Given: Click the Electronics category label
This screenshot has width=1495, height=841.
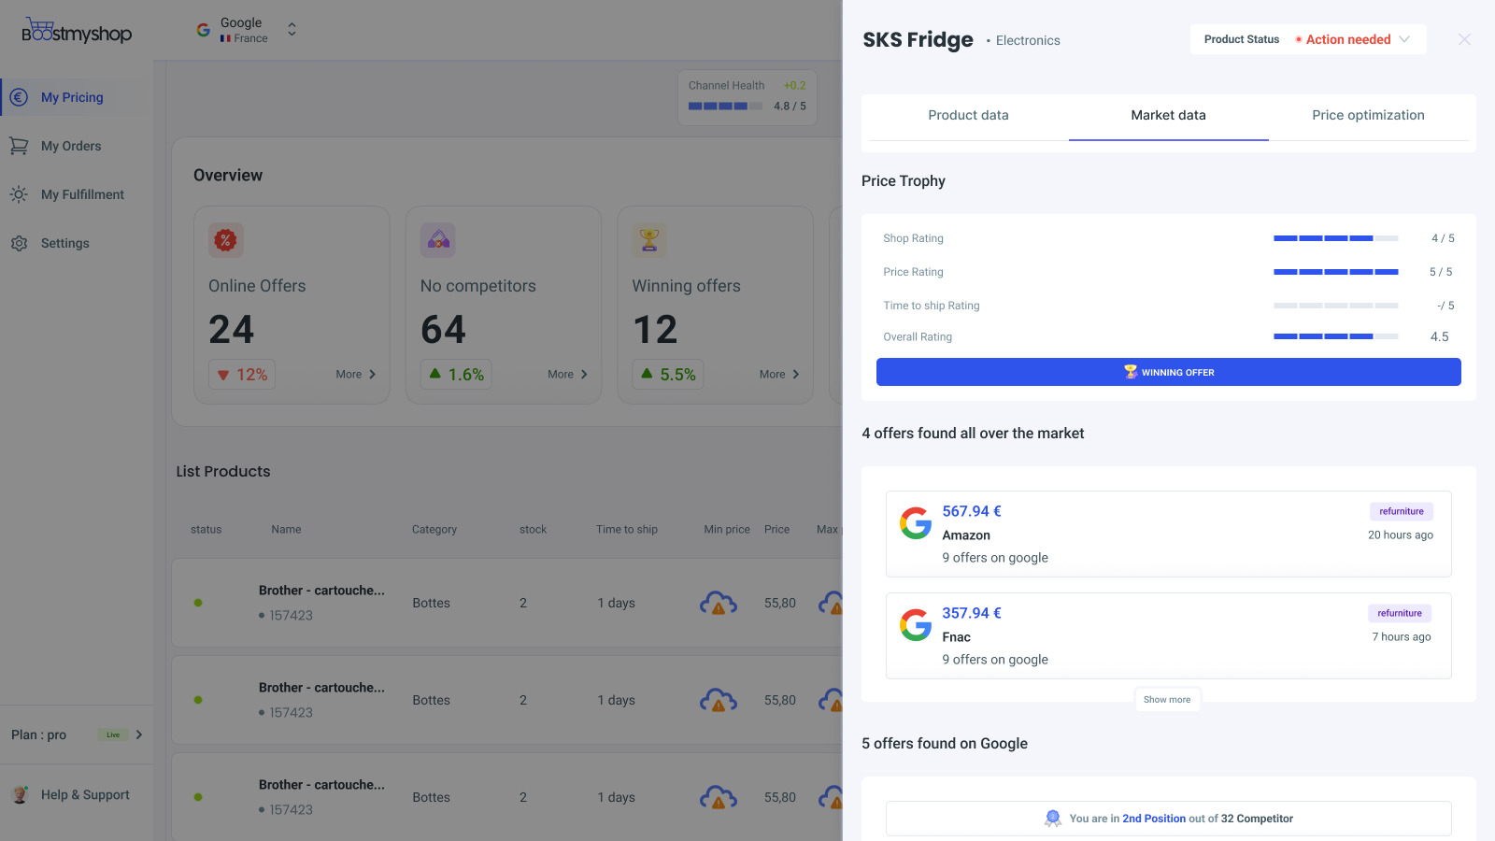Looking at the screenshot, I should pyautogui.click(x=1028, y=41).
